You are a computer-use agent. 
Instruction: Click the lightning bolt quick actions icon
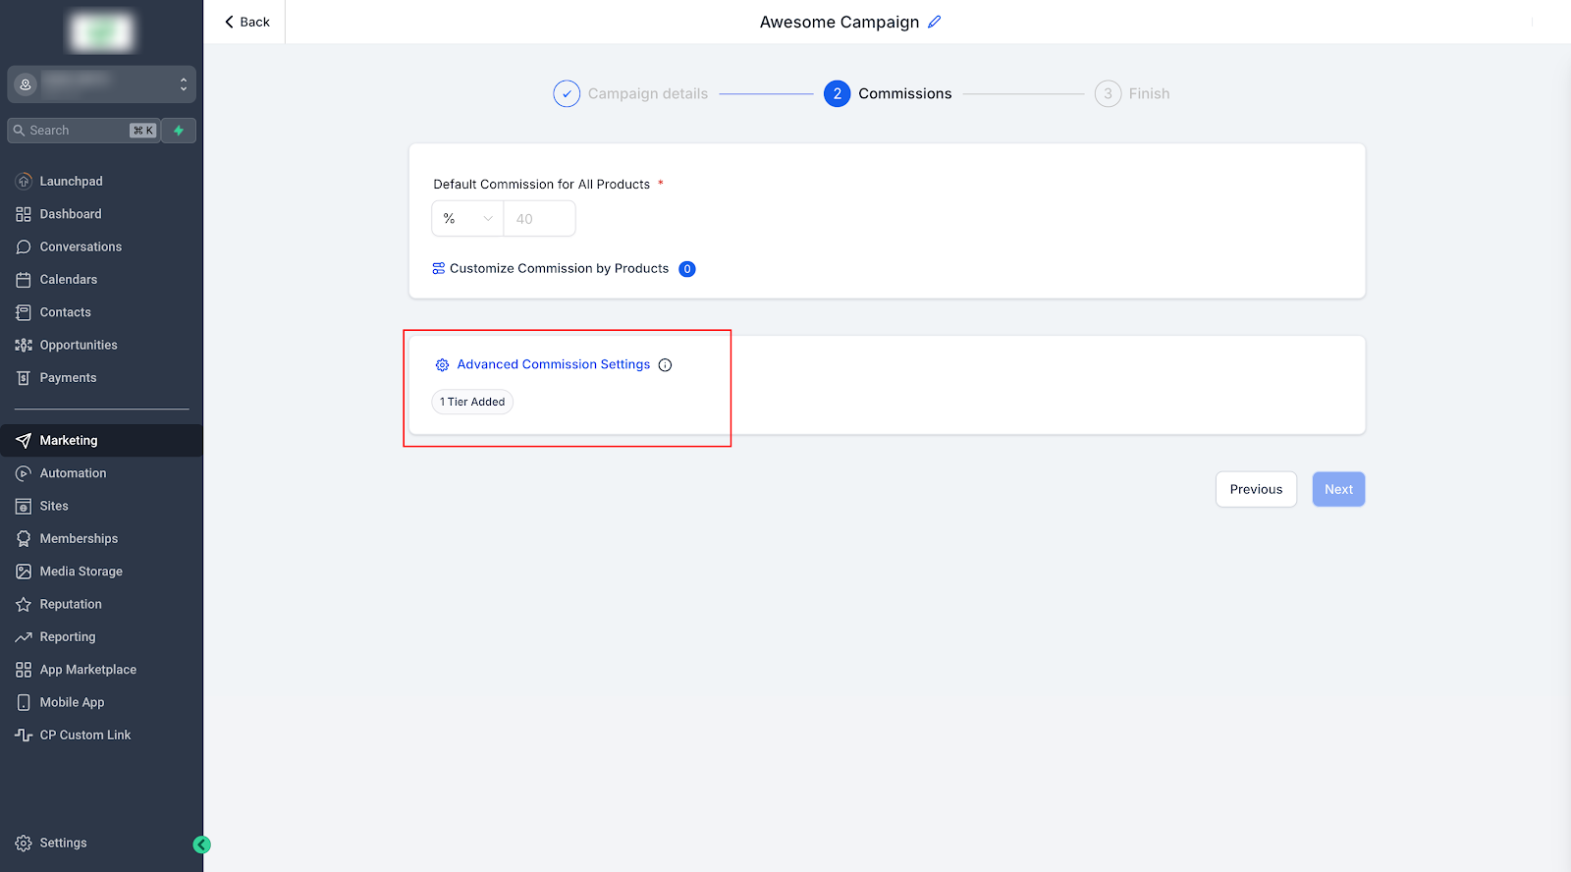point(179,131)
